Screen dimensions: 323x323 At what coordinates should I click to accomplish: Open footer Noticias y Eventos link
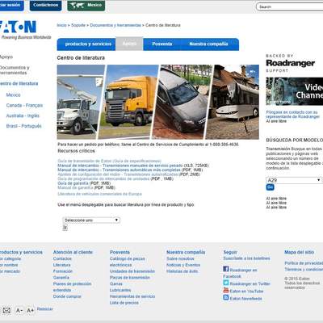pos(183,265)
